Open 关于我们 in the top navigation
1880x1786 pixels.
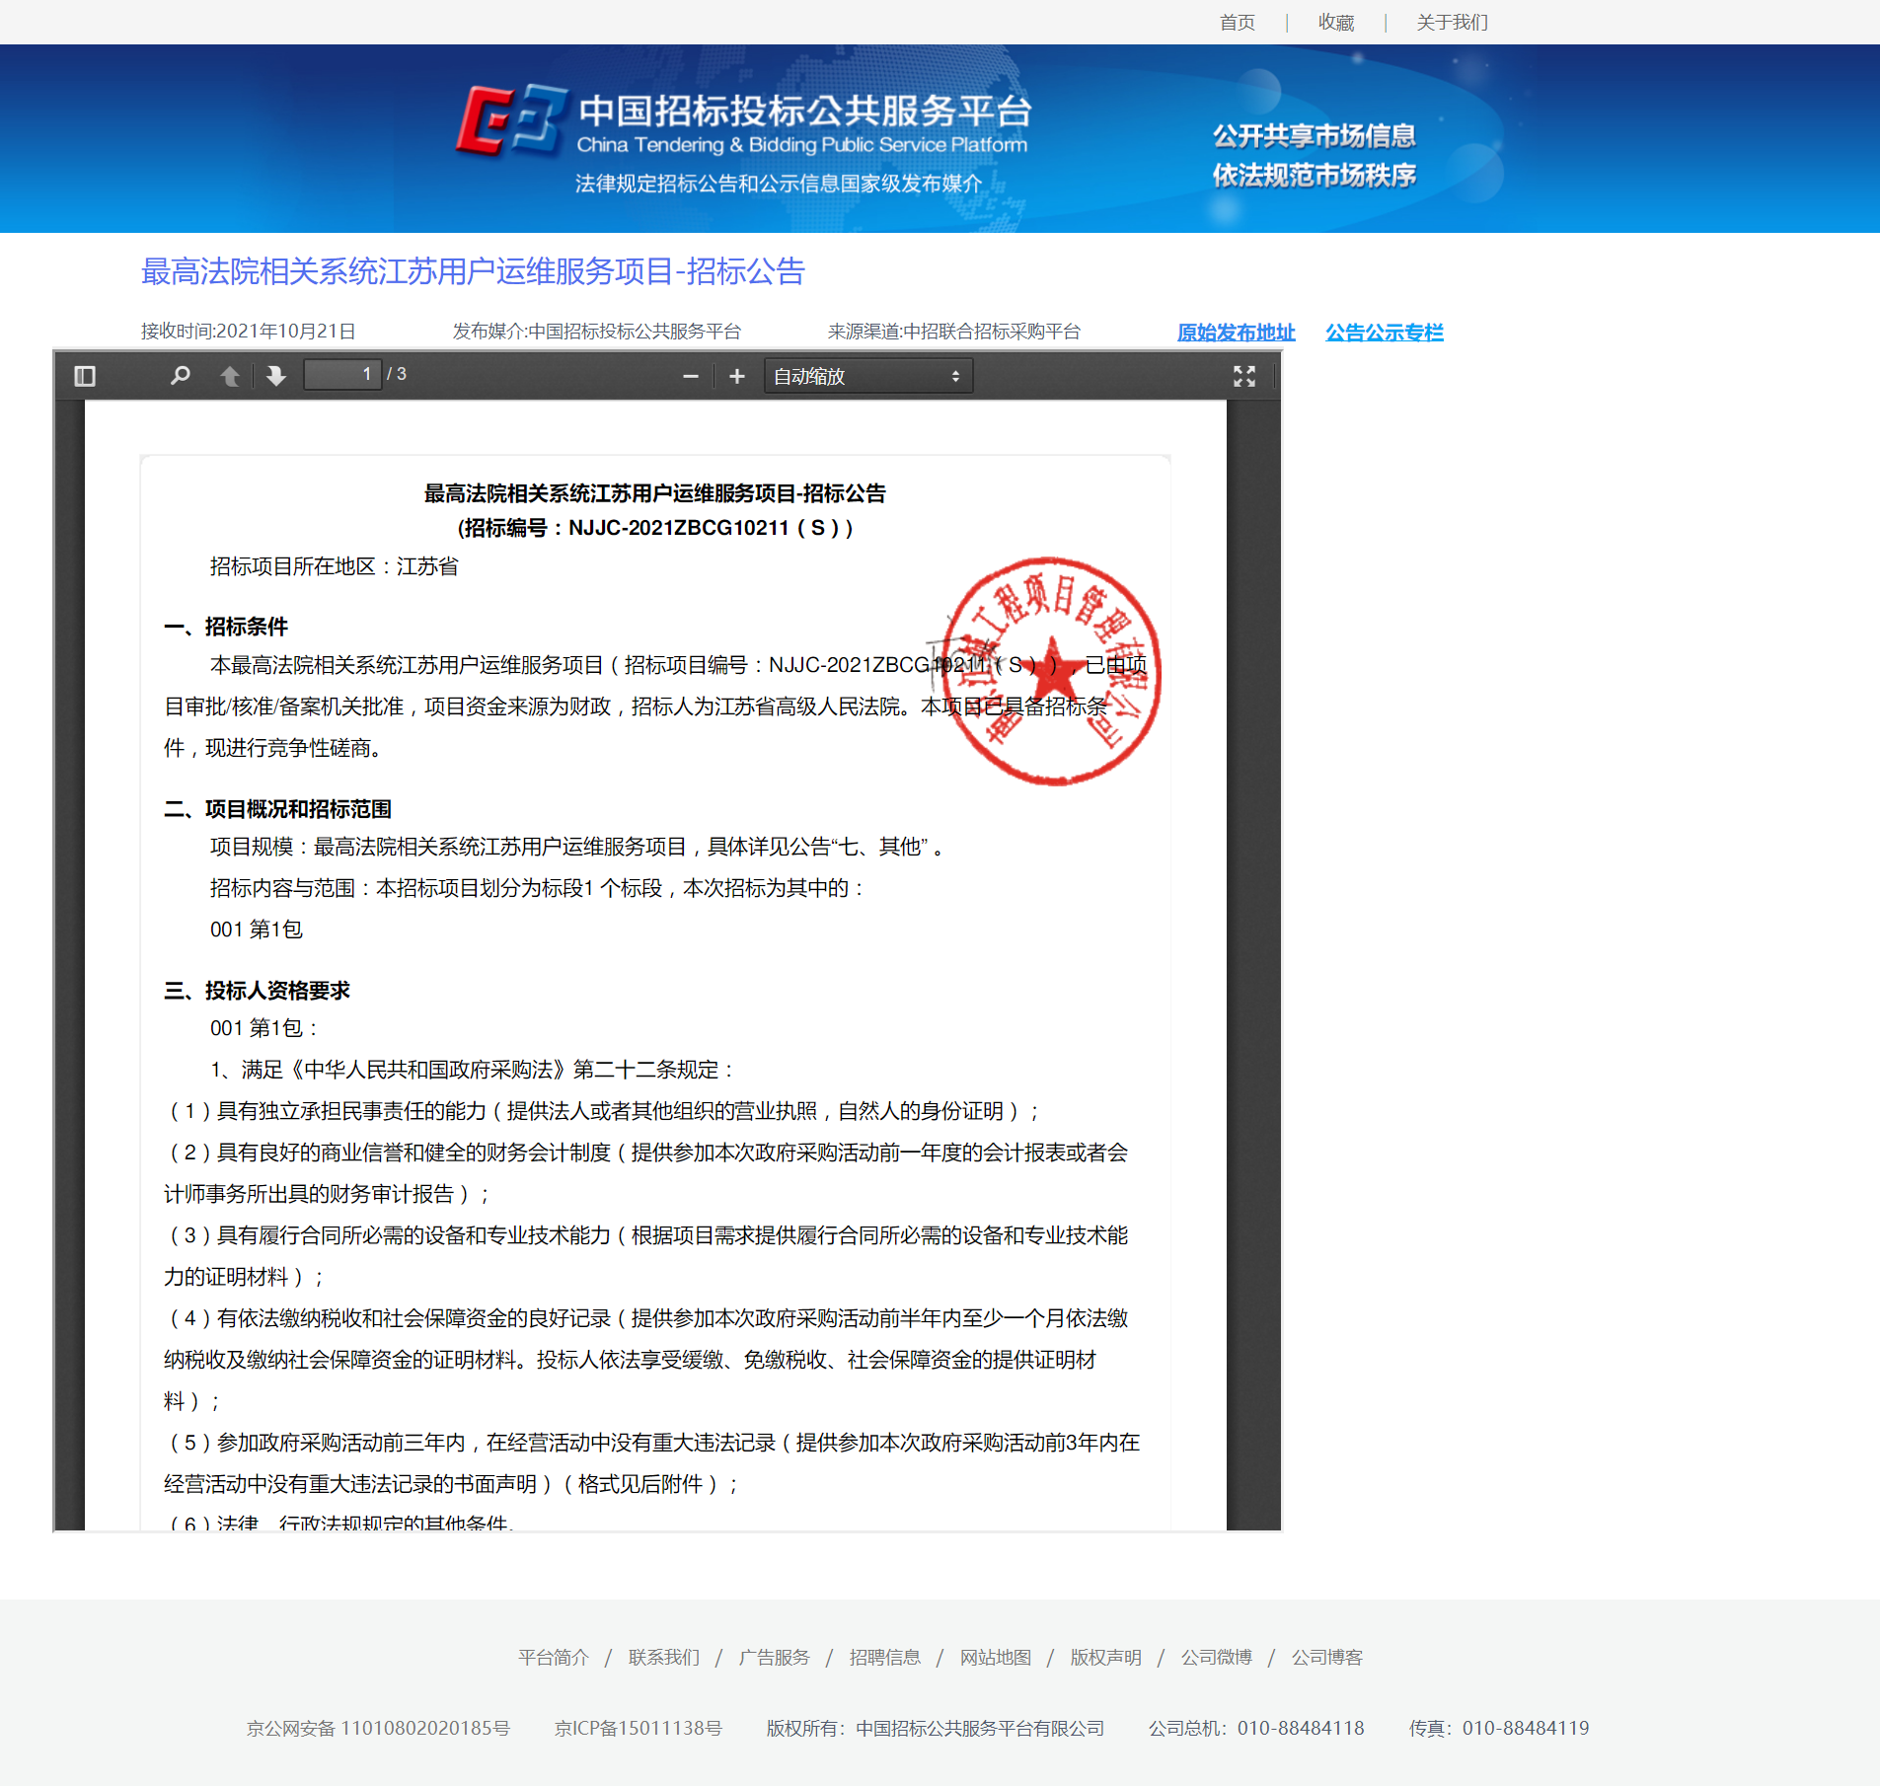tap(1452, 22)
